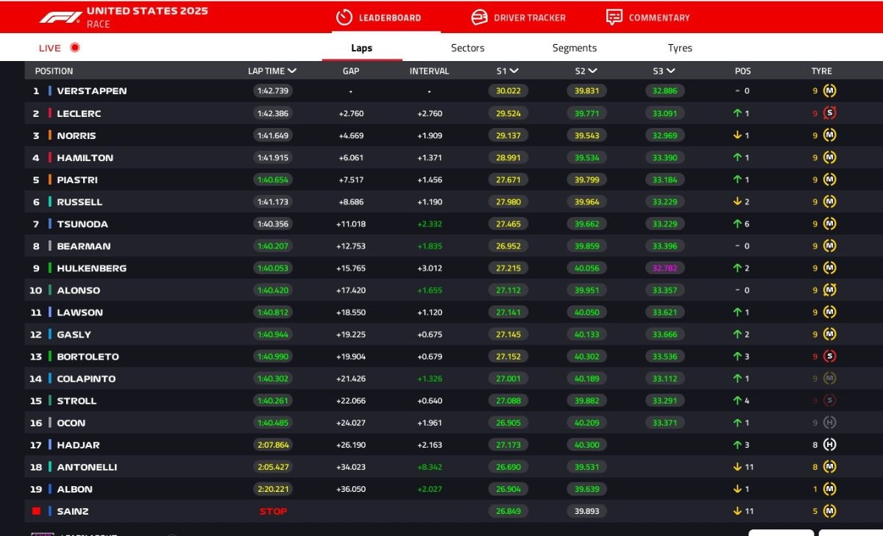Expand the S2 column dropdown chevron

(x=592, y=71)
